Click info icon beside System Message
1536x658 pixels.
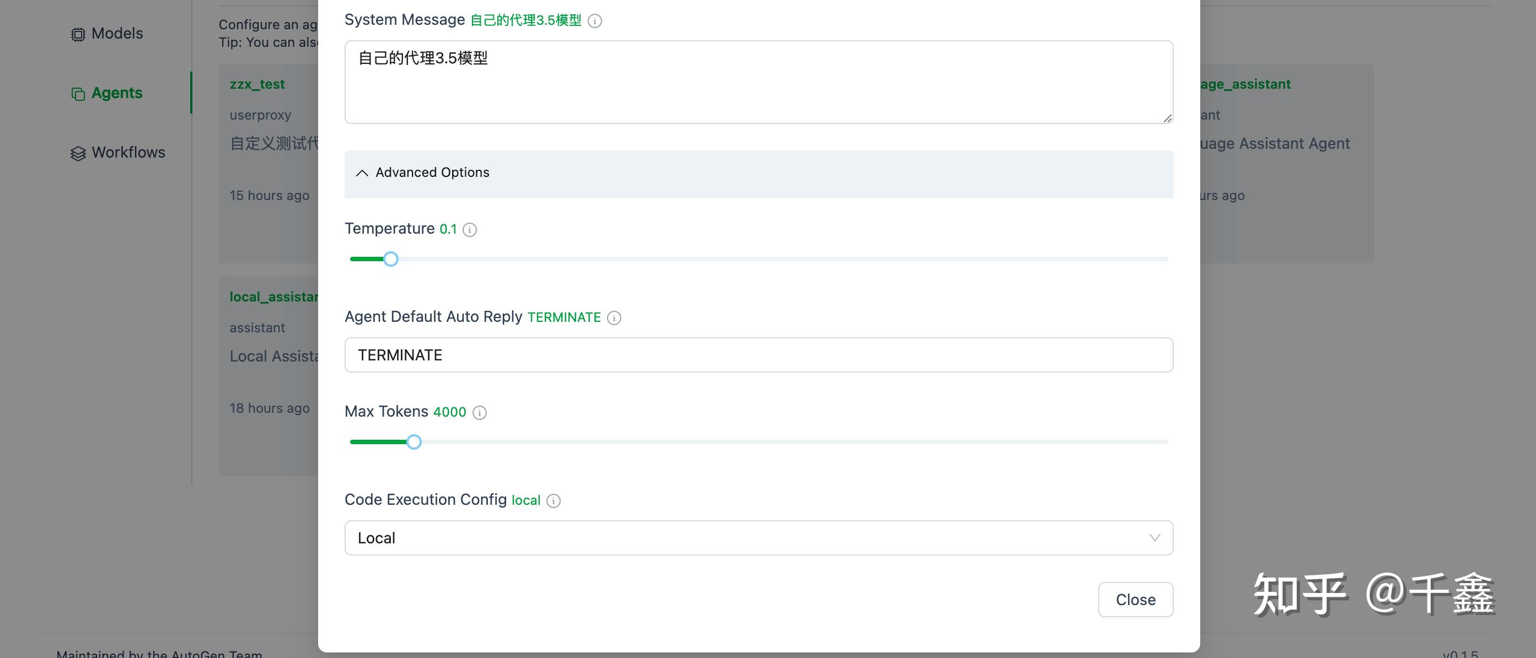pos(594,21)
